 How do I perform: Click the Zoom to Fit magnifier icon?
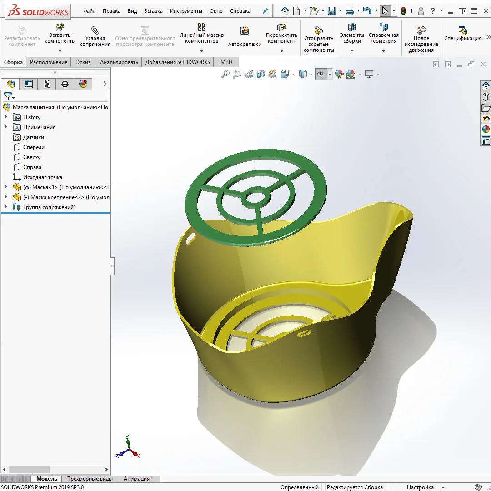[225, 74]
